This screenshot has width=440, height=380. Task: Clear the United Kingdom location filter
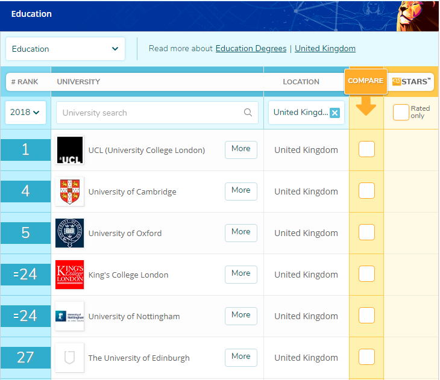335,113
